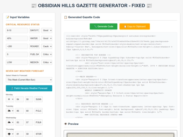
Task: Edit the ROUNDS label field
Action: (35, 46)
